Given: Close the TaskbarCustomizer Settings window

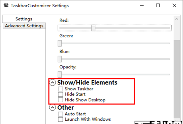Looking at the screenshot, I should coord(174,5).
